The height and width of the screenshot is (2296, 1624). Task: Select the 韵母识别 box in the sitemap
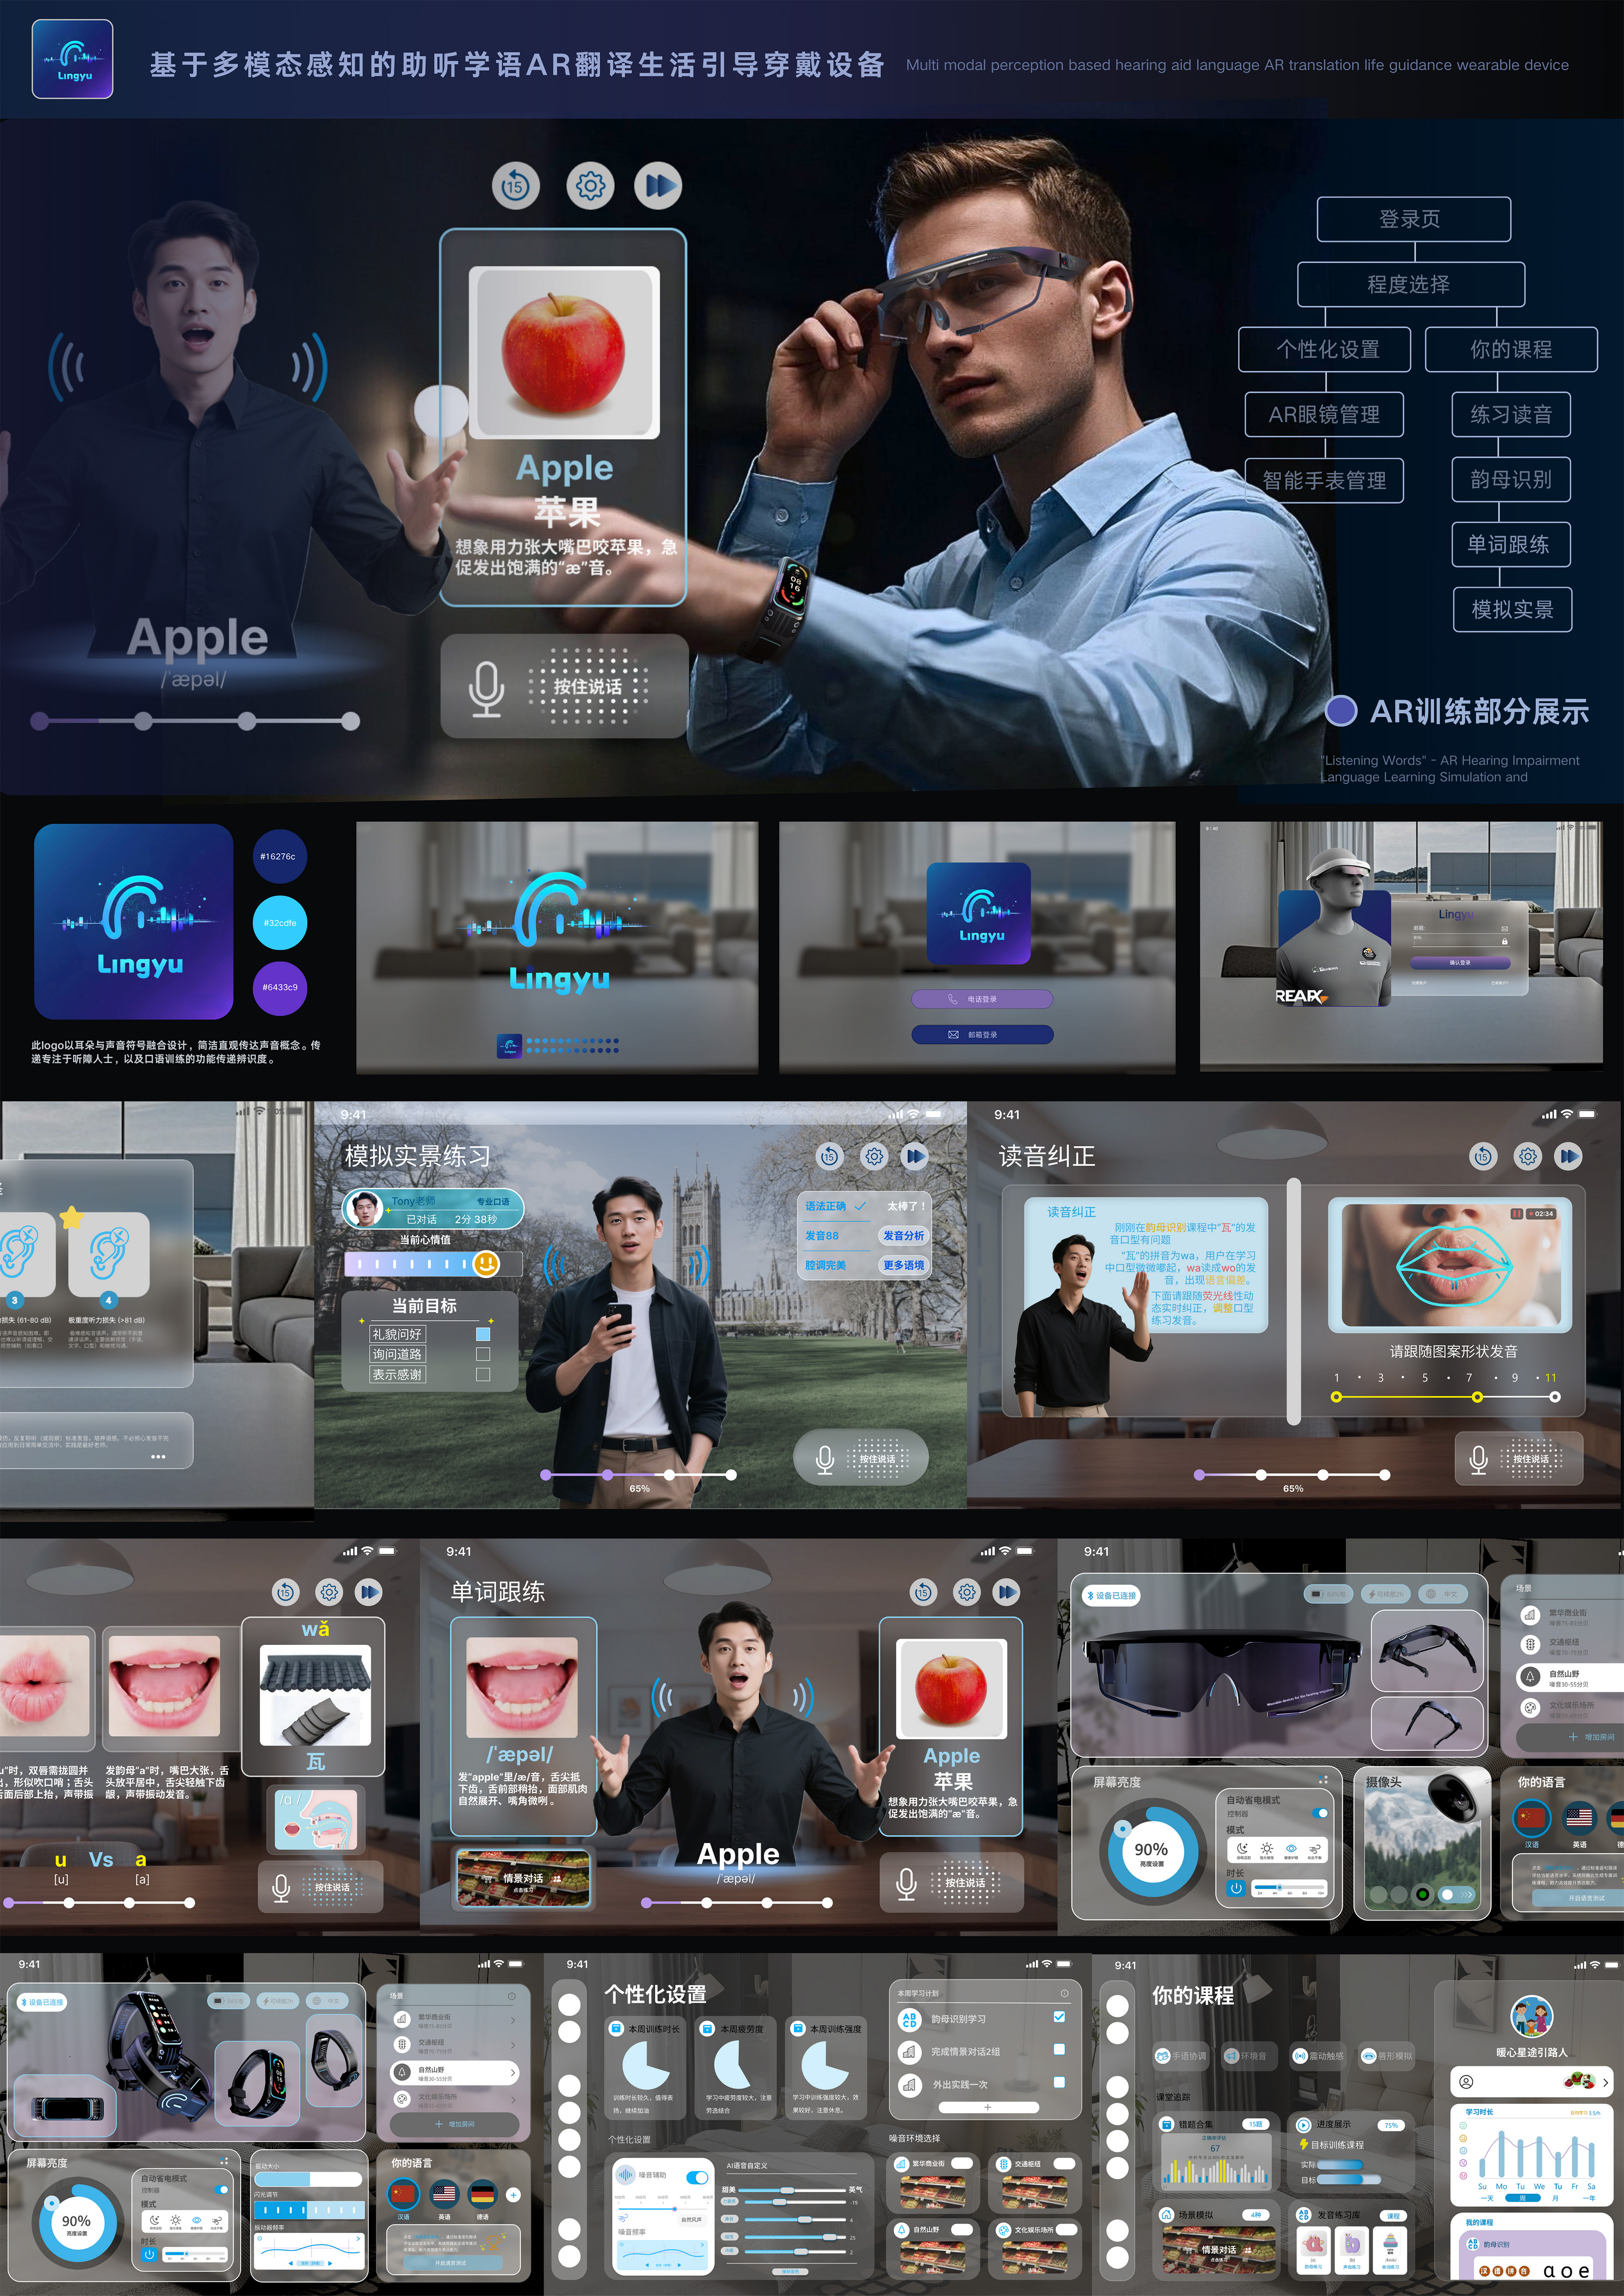pyautogui.click(x=1511, y=480)
